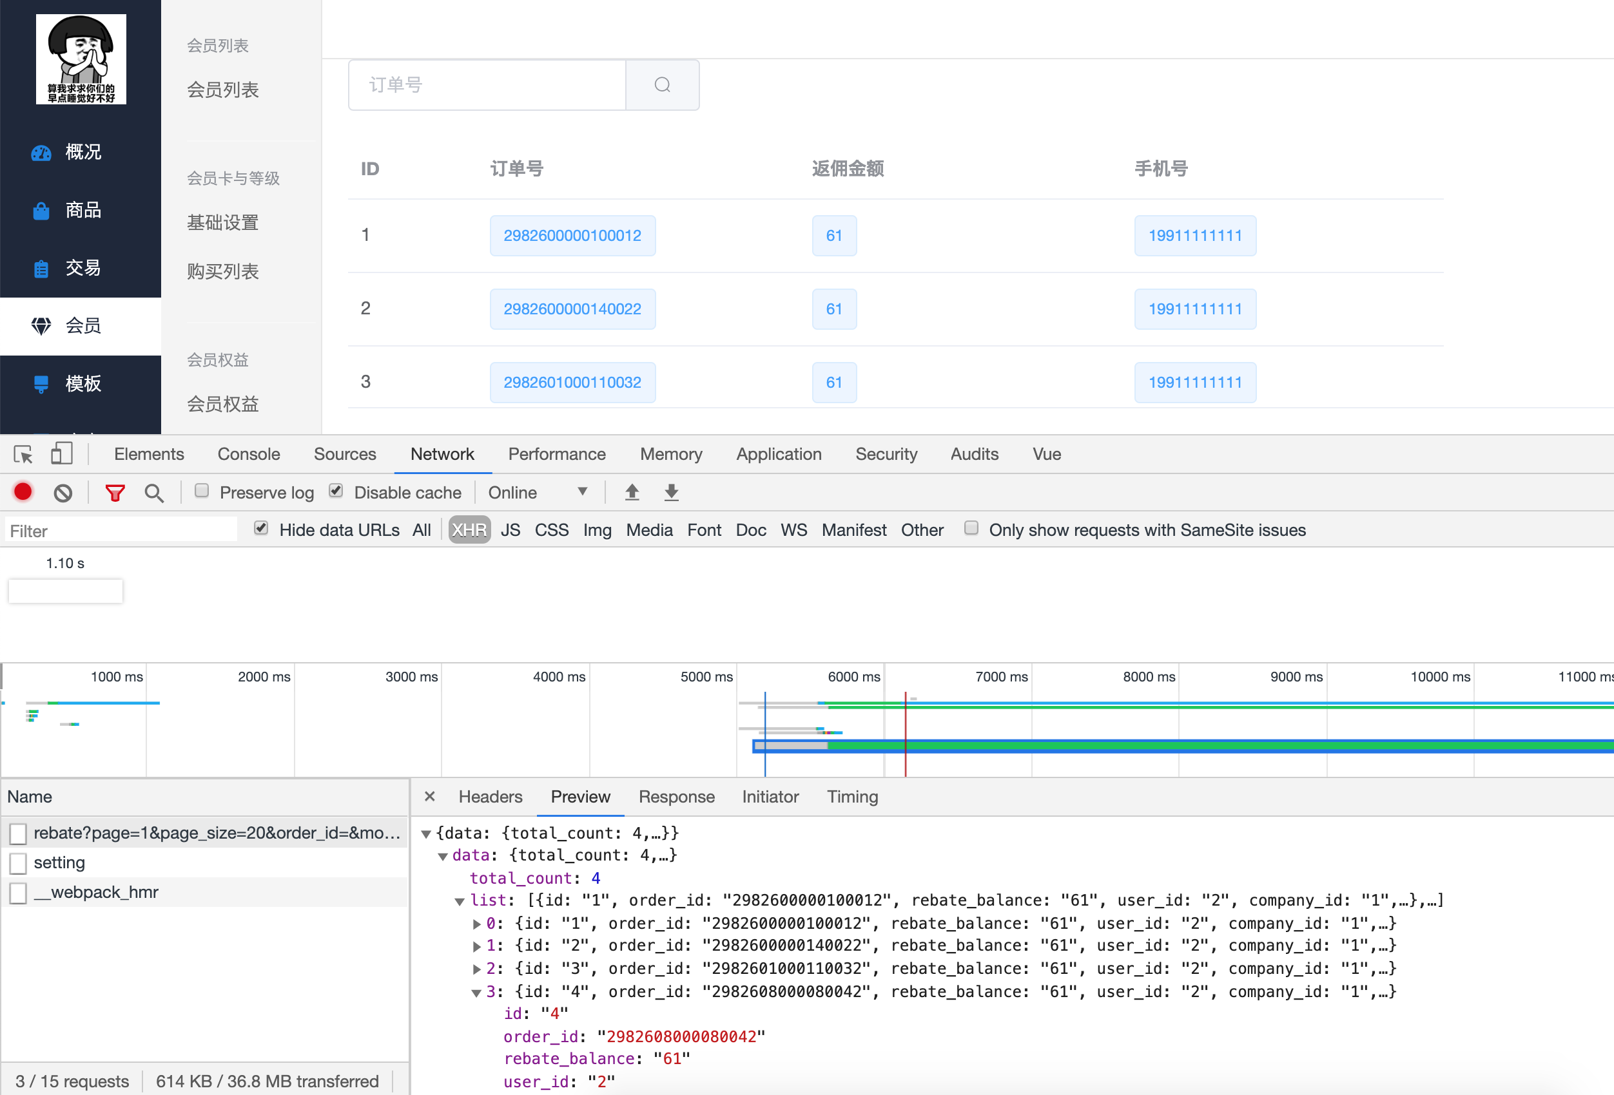Collapse the list array in the preview

tap(459, 900)
